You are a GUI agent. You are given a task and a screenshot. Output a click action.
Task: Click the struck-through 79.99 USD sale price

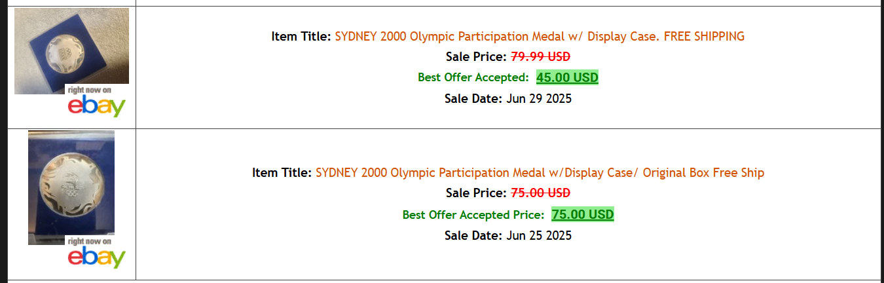[x=540, y=57]
